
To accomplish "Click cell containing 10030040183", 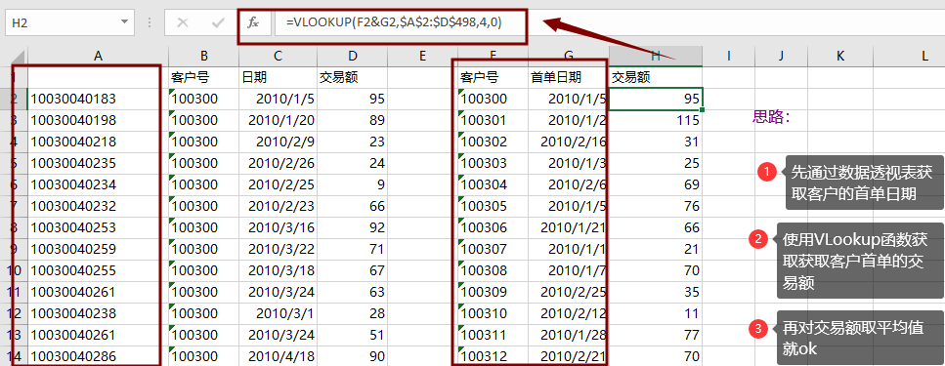I will click(x=98, y=100).
